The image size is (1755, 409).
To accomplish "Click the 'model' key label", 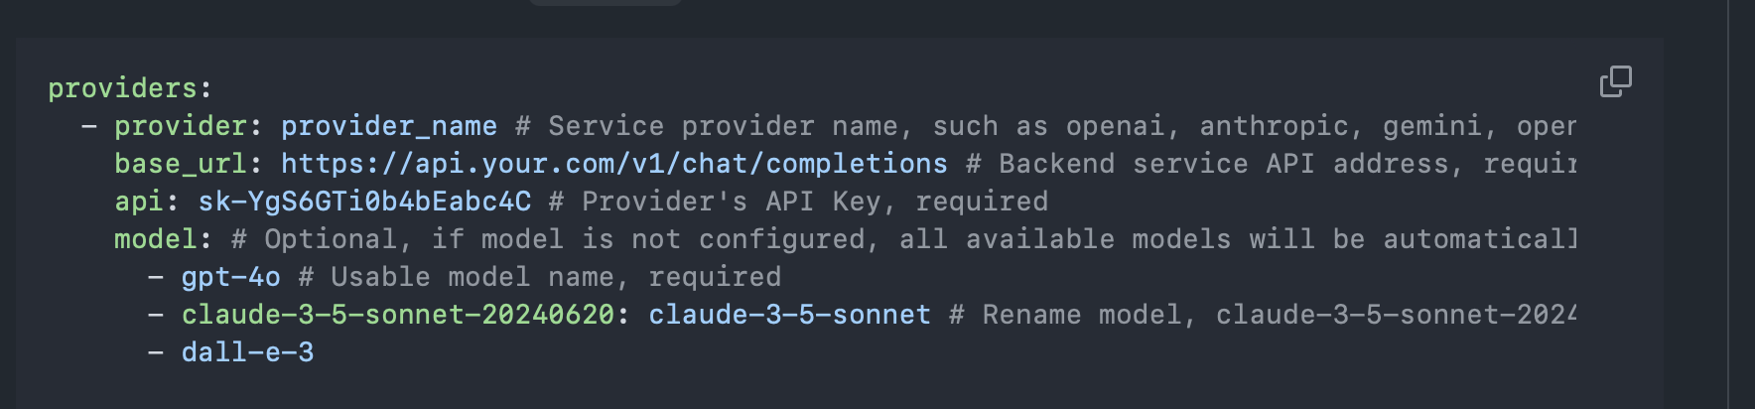I will (x=156, y=239).
